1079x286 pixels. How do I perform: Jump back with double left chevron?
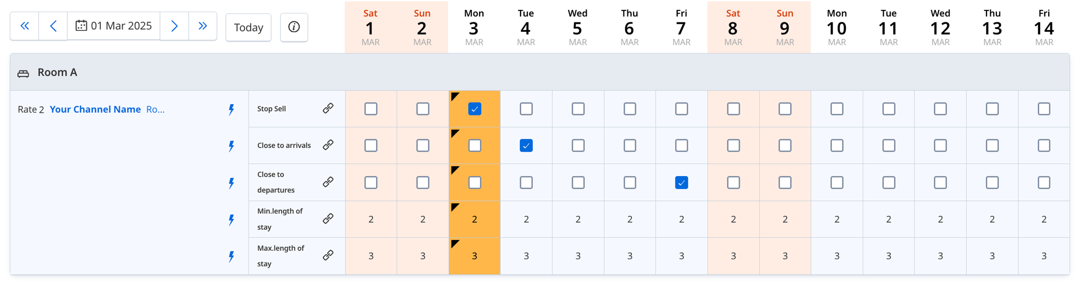25,26
